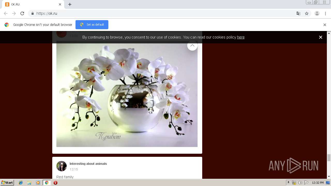
Task: Click the 'Interesting about animals' avatar
Action: [62, 166]
